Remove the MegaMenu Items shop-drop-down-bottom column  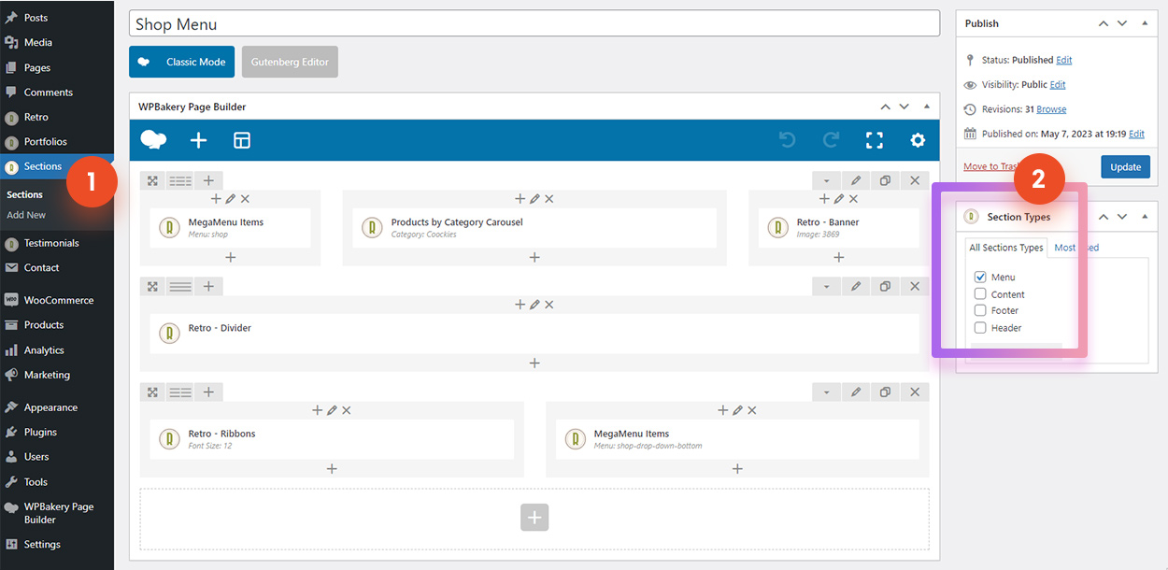pos(752,410)
